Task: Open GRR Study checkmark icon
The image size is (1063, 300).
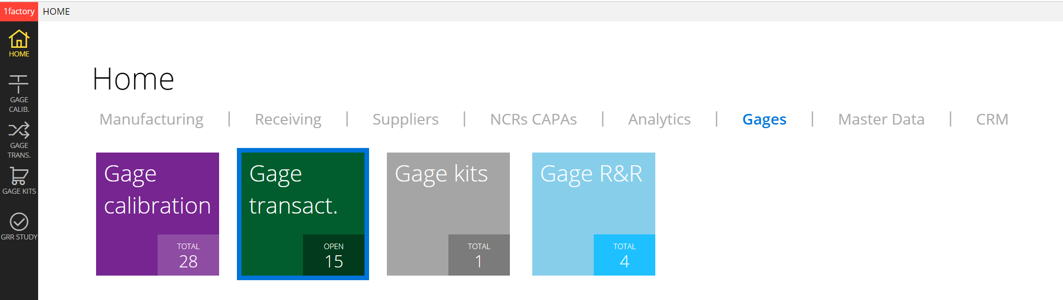Action: click(x=19, y=222)
